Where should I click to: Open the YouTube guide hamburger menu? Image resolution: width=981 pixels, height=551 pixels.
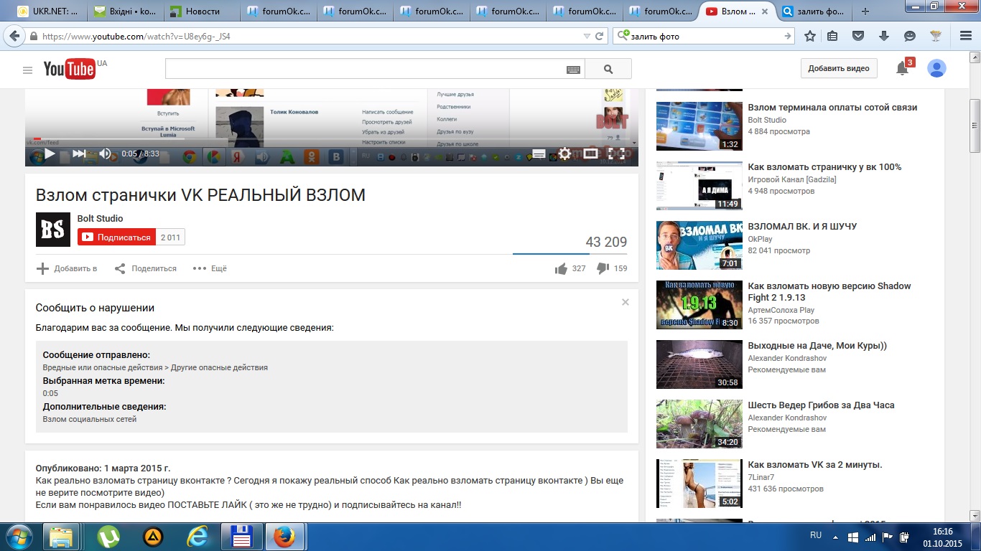tap(27, 70)
